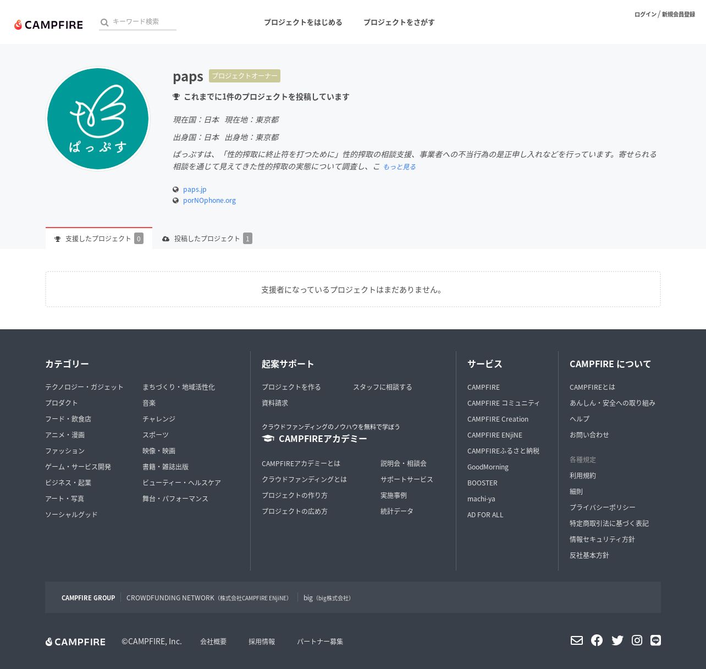Screen dimensions: 706x669
Task: Open CAMPFIREアカデミーとは link
Action: pos(301,463)
